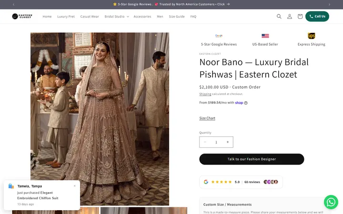Open Casual Wear menu item
This screenshot has height=214, width=343.
[x=90, y=16]
